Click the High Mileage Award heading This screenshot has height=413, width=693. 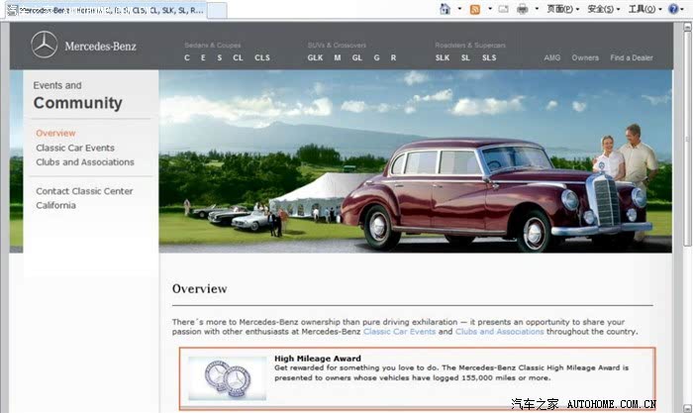point(318,359)
